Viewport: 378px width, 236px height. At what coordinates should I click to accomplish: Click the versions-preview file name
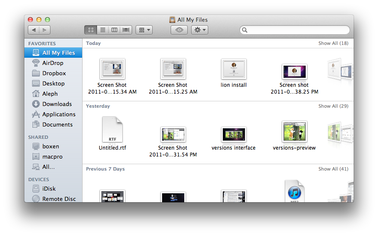tap(294, 148)
